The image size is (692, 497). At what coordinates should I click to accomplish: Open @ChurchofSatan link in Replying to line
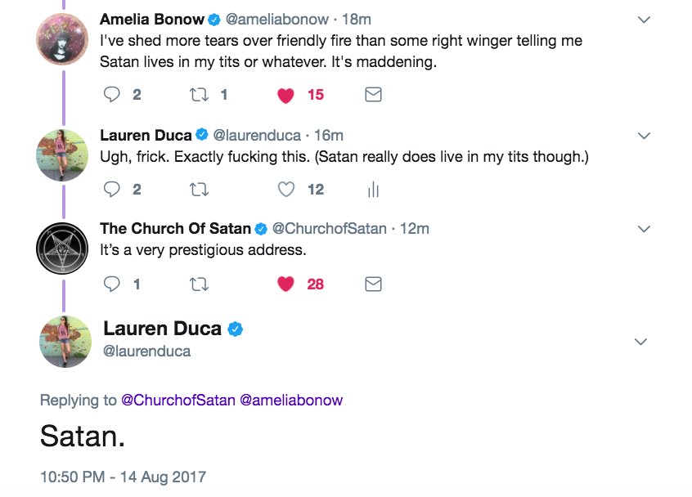[x=178, y=401]
